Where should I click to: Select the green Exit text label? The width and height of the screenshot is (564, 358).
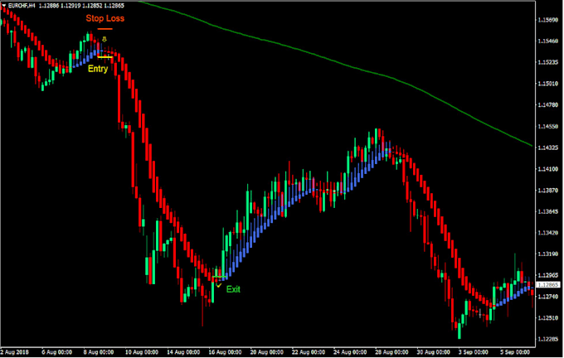tap(233, 289)
